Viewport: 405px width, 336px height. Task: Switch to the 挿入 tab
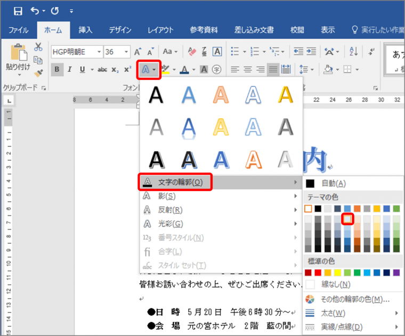(x=85, y=30)
